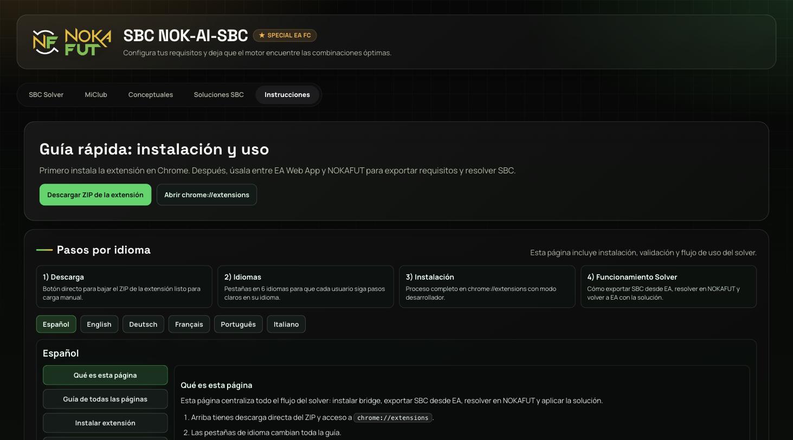Select Italiano language option
This screenshot has height=440, width=793.
click(286, 324)
